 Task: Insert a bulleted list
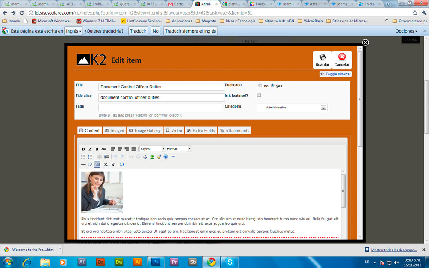(x=83, y=157)
